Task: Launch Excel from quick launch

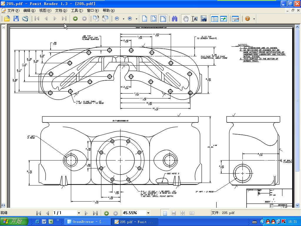Action: (x=51, y=222)
